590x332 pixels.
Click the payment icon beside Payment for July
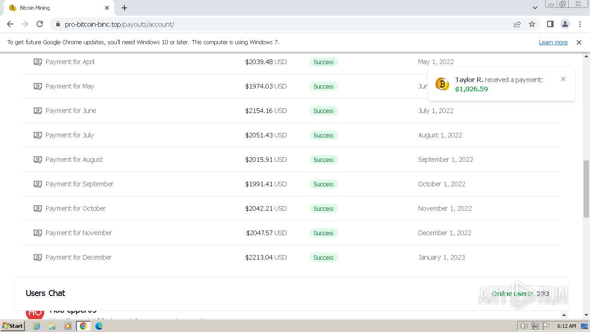pos(38,135)
